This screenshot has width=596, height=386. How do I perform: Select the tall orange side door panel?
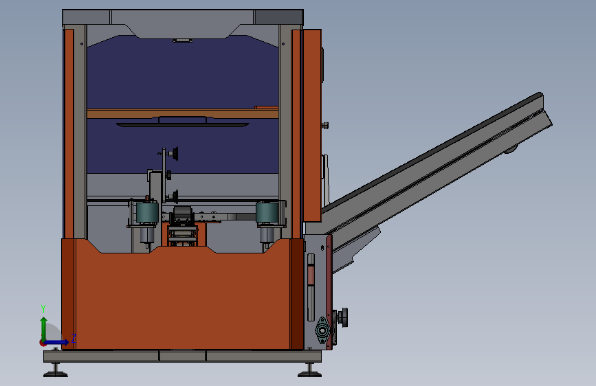coord(312,126)
